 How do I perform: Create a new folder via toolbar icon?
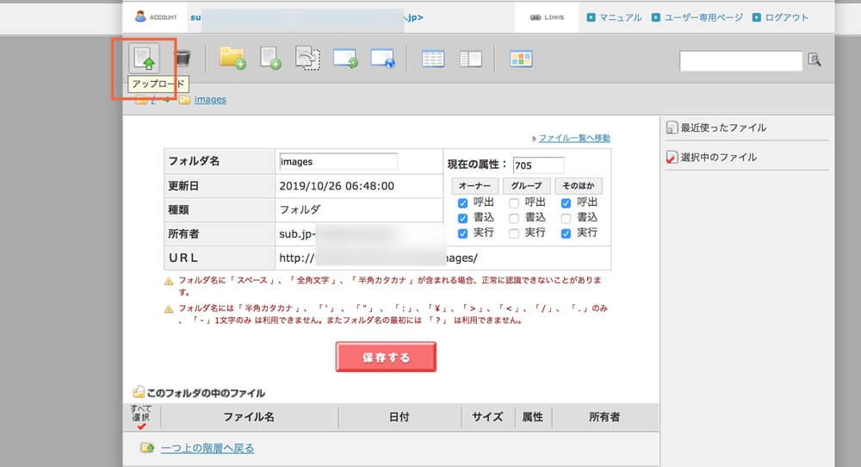pyautogui.click(x=232, y=58)
